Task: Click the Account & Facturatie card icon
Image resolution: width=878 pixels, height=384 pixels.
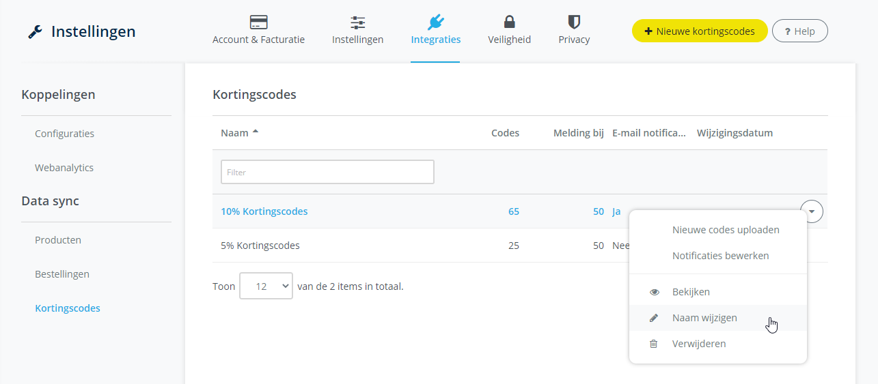Action: pyautogui.click(x=258, y=22)
